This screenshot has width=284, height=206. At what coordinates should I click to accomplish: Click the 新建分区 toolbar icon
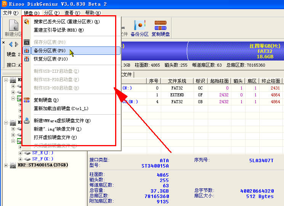[14, 25]
